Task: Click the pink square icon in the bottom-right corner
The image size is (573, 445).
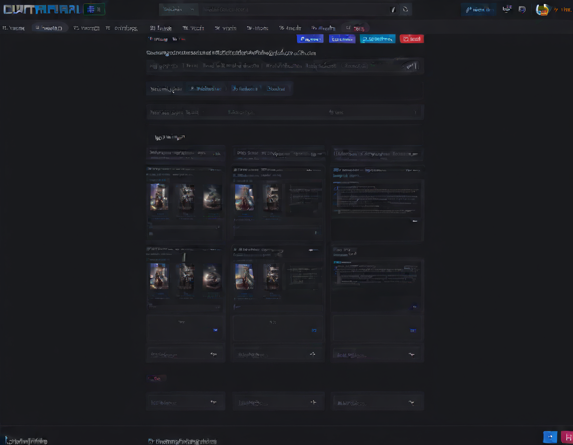Action: click(567, 437)
